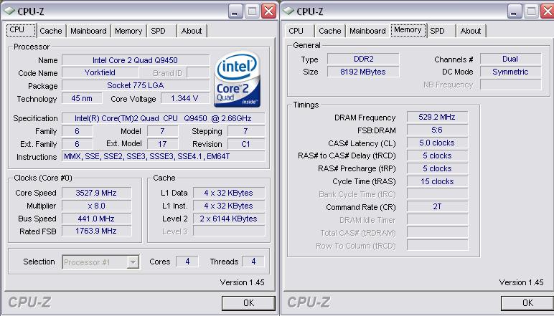The height and width of the screenshot is (316, 554).
Task: Click the empty NB Frequency field
Action: click(510, 85)
